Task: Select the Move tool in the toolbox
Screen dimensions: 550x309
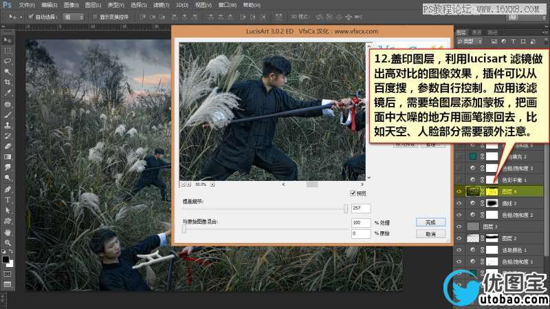Action: (8, 40)
